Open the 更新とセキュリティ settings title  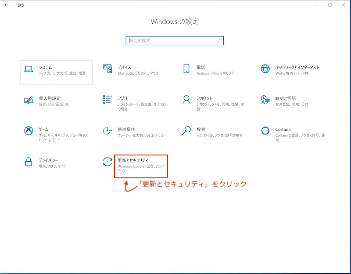pyautogui.click(x=133, y=160)
